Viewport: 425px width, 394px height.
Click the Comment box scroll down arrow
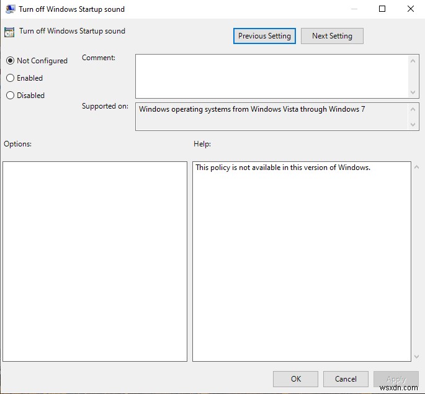pos(413,92)
